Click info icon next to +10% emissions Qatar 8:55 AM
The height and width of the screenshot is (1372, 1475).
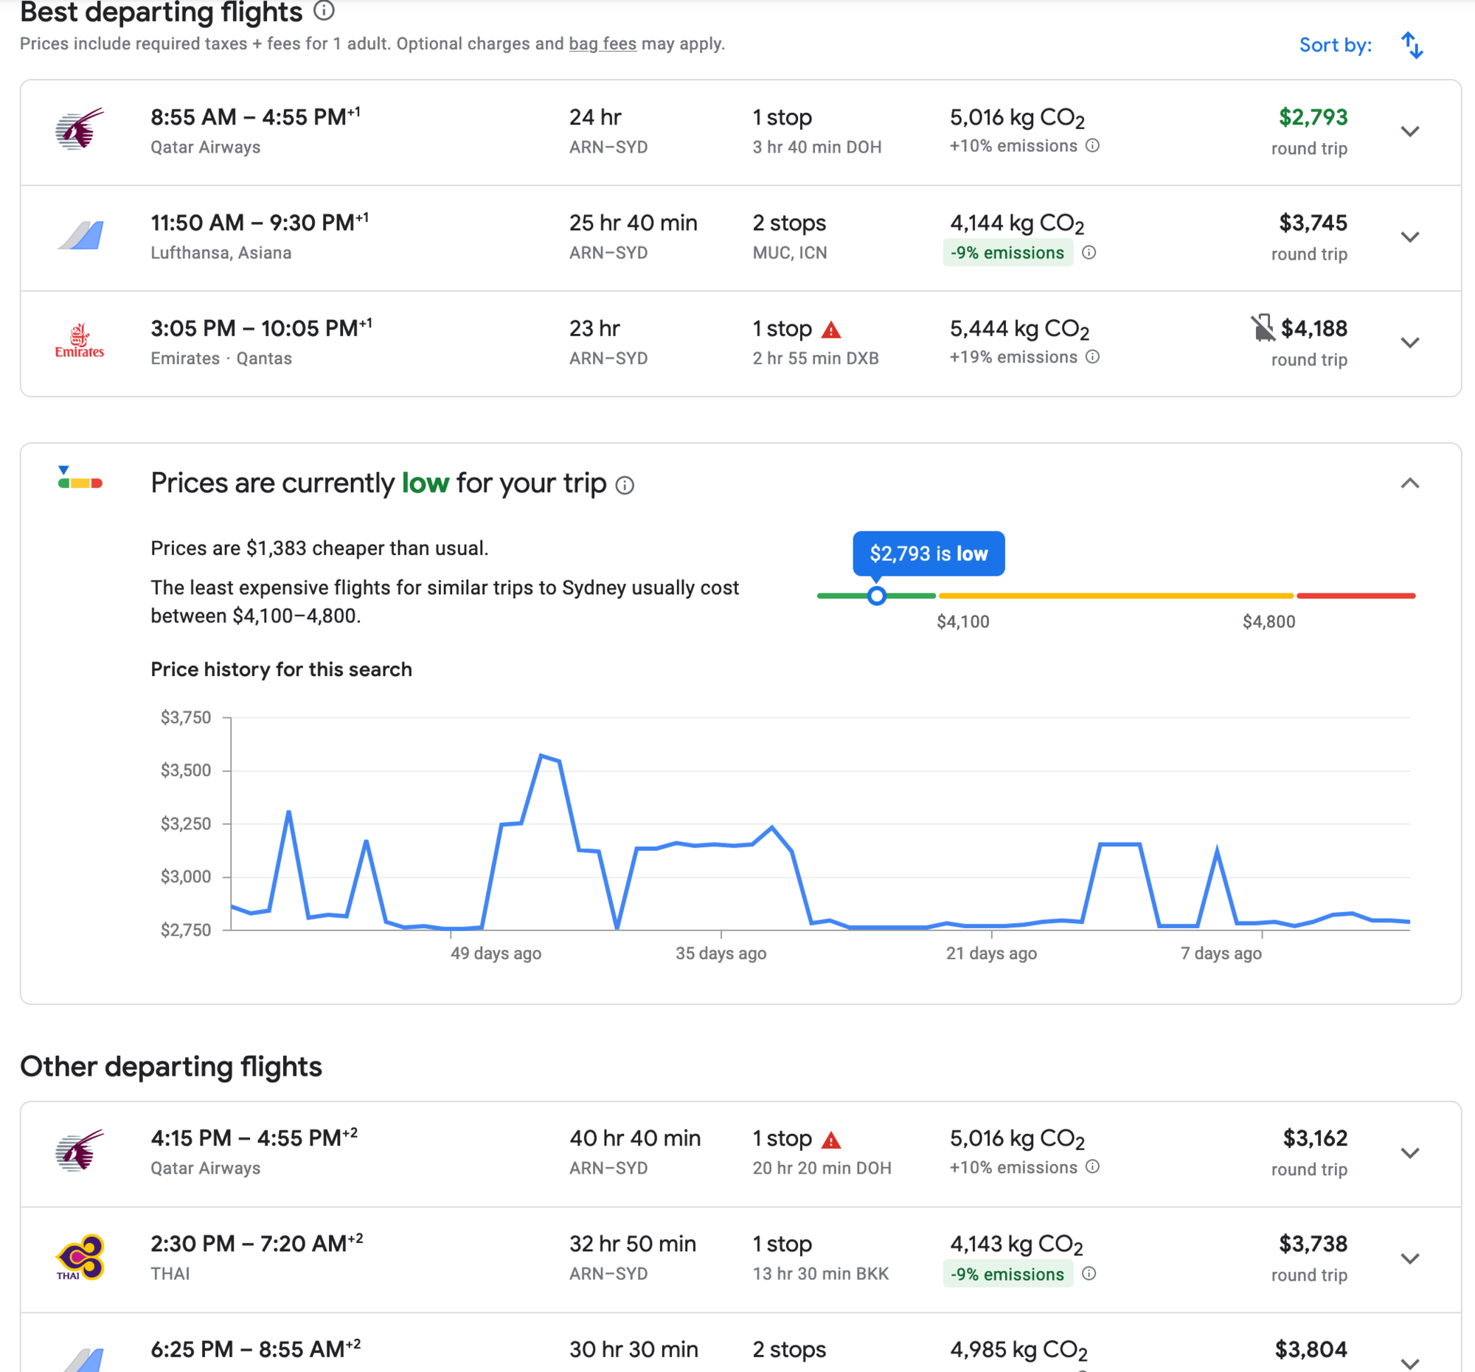(x=1092, y=145)
